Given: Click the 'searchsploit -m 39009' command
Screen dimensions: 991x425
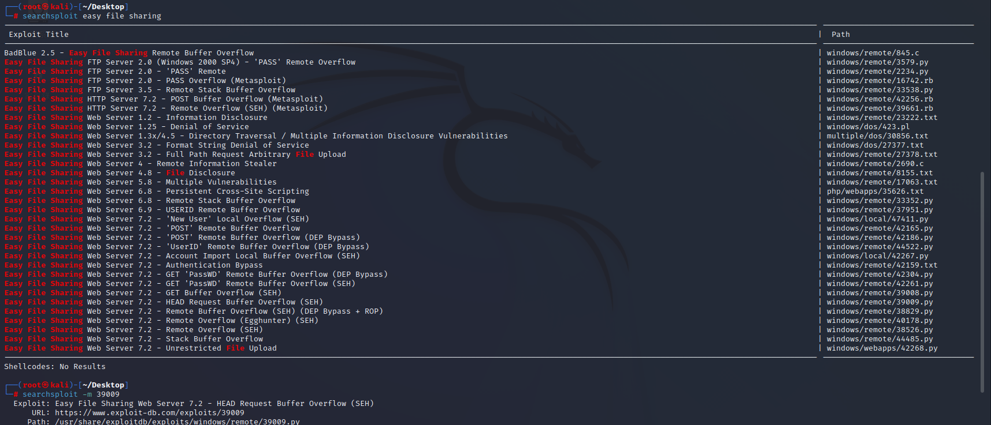Looking at the screenshot, I should [71, 394].
